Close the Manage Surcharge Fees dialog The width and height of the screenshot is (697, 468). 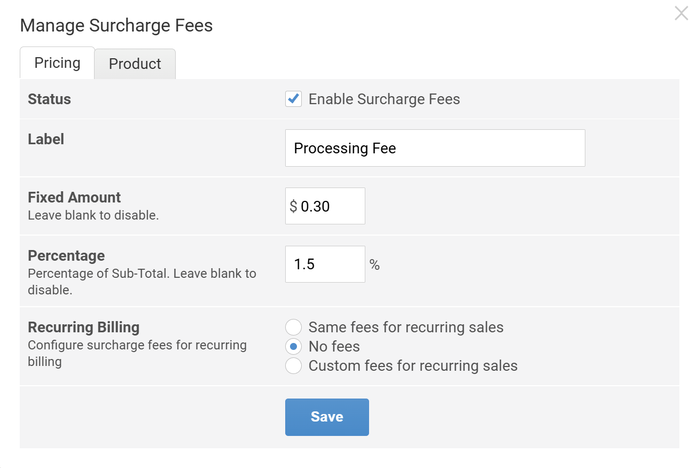tap(681, 13)
